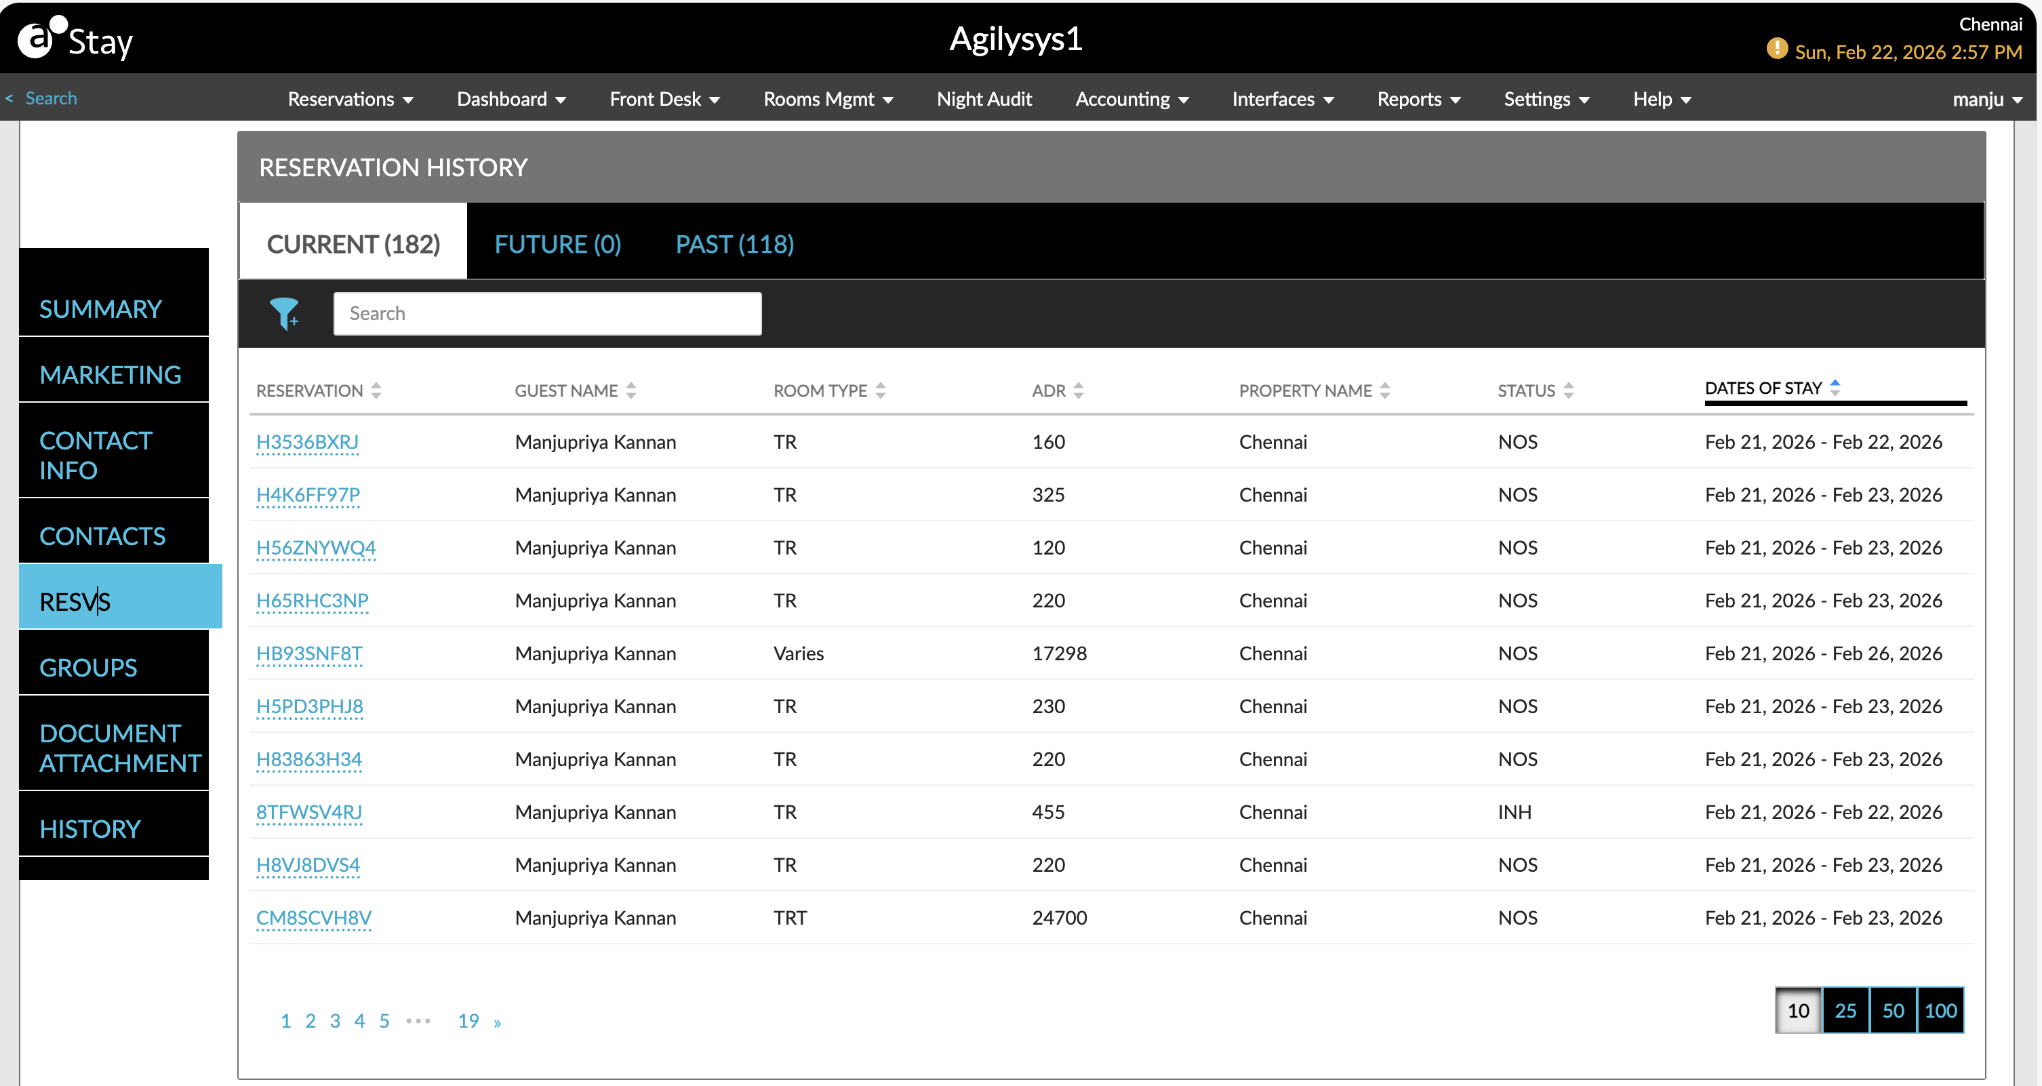Sort by Status column arrows
Image resolution: width=2042 pixels, height=1086 pixels.
coord(1568,390)
